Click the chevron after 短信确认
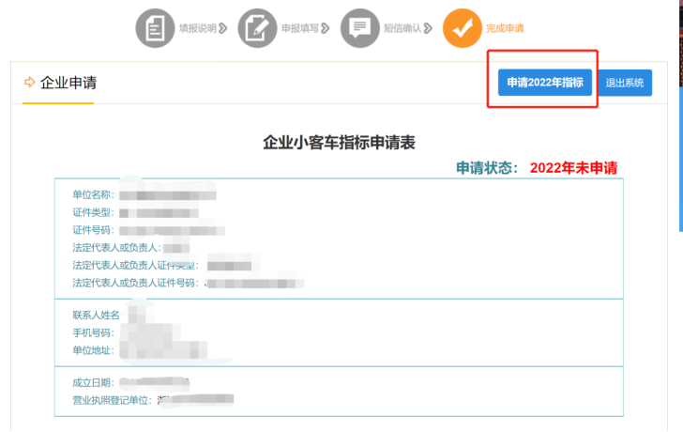 (428, 28)
